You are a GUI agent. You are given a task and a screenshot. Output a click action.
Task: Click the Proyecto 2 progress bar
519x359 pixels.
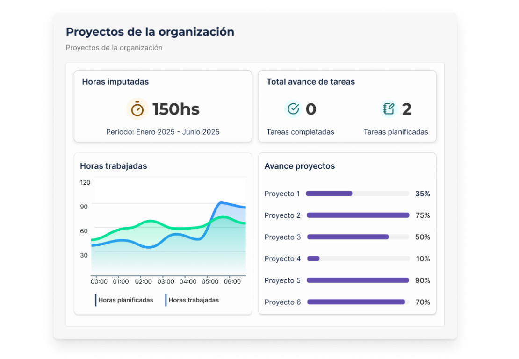click(x=358, y=215)
